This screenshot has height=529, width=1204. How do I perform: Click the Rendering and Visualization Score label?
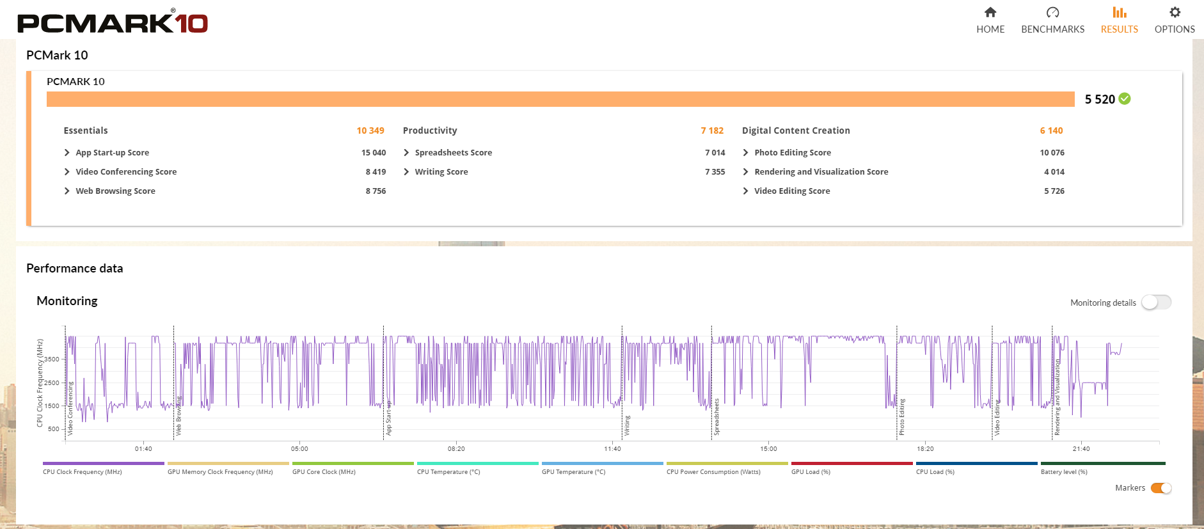click(821, 171)
